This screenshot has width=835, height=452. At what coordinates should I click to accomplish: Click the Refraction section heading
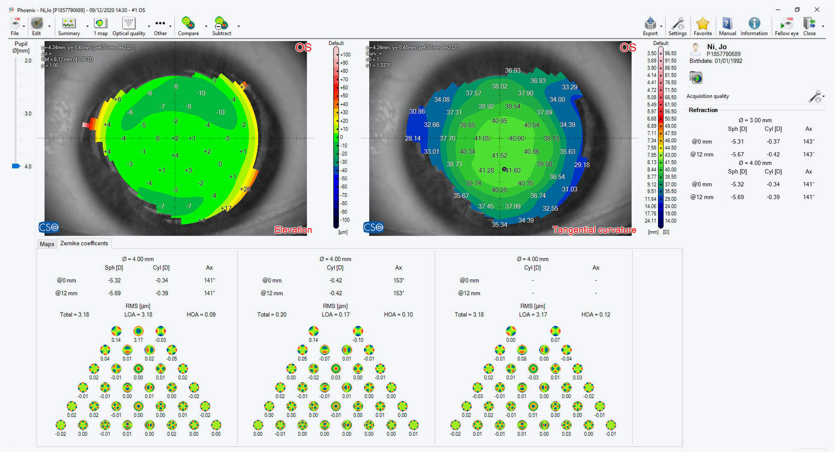(703, 110)
